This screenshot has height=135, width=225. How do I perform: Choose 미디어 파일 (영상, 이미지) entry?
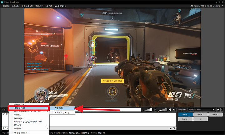click(x=29, y=122)
